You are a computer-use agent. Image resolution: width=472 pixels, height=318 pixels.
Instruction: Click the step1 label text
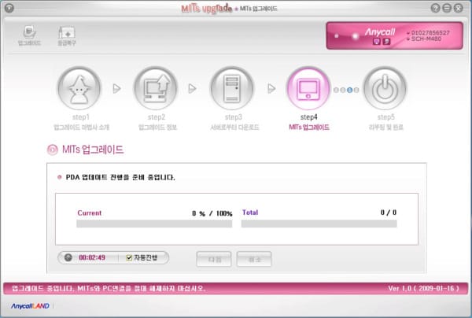[x=81, y=116]
